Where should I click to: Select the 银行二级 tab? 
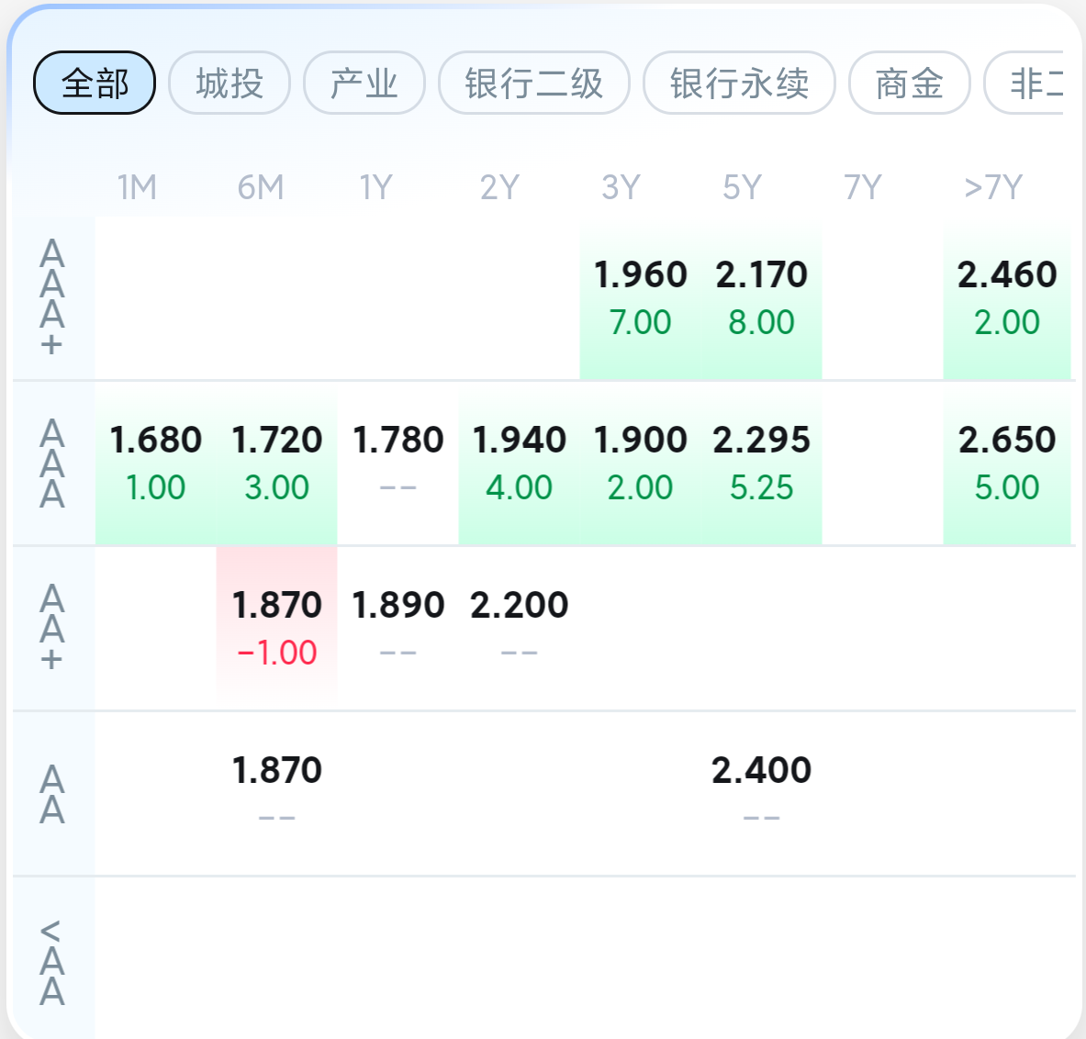(534, 84)
